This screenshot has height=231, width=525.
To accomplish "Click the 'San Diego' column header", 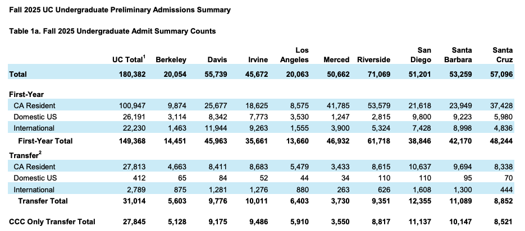I will tap(422, 55).
